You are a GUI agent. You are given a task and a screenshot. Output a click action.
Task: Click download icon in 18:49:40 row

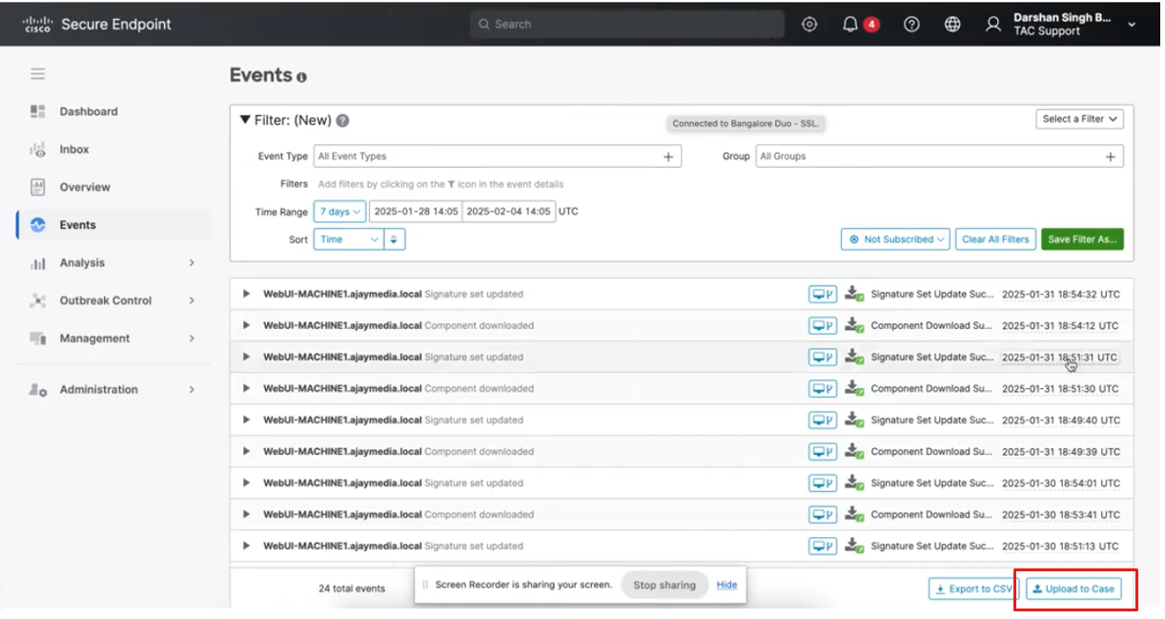click(853, 421)
